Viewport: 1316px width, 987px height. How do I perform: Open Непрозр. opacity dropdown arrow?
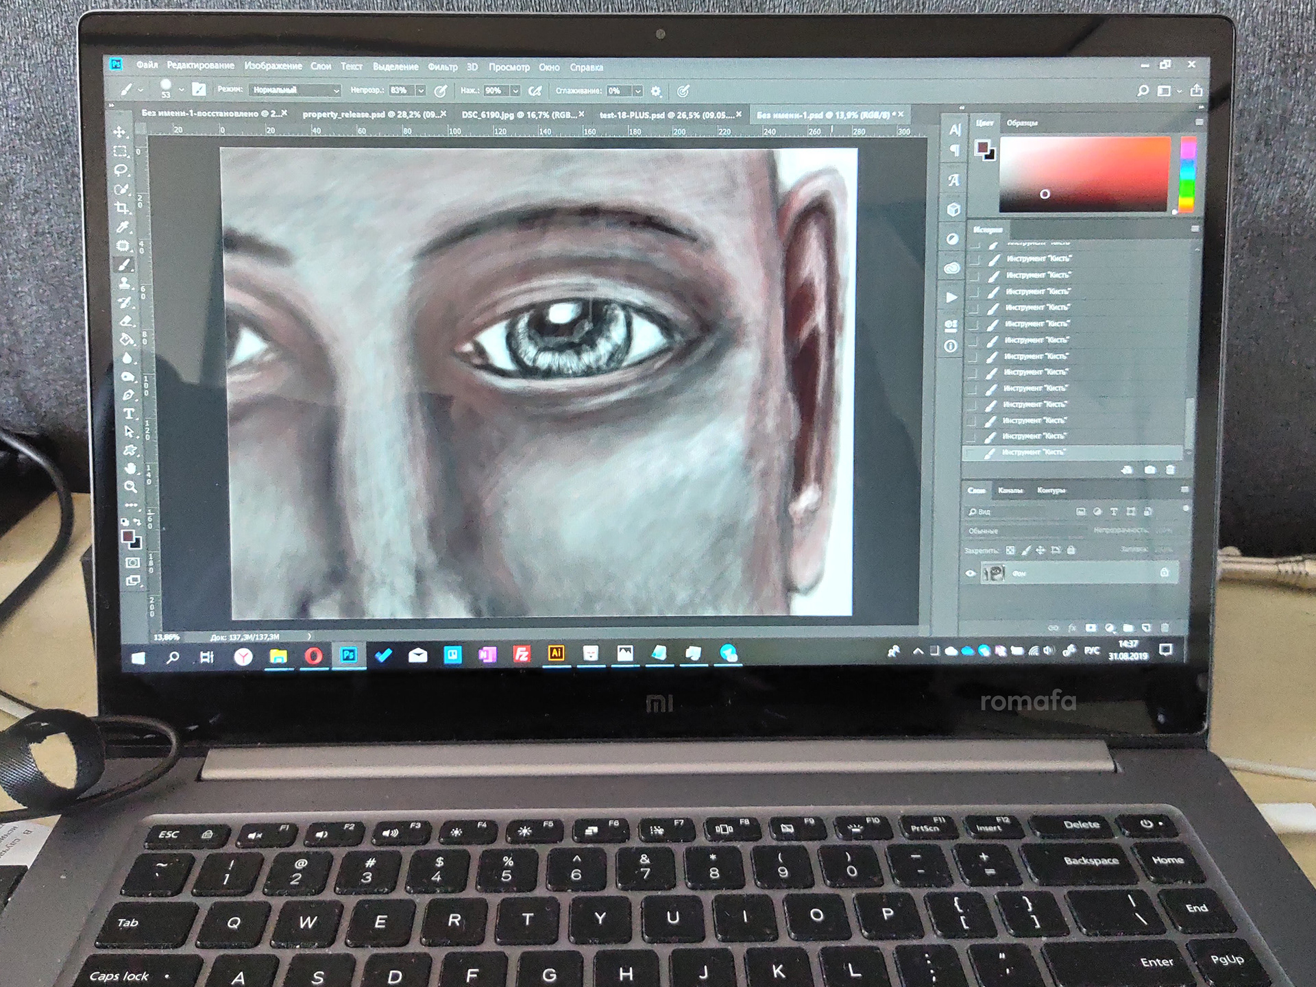pyautogui.click(x=420, y=90)
